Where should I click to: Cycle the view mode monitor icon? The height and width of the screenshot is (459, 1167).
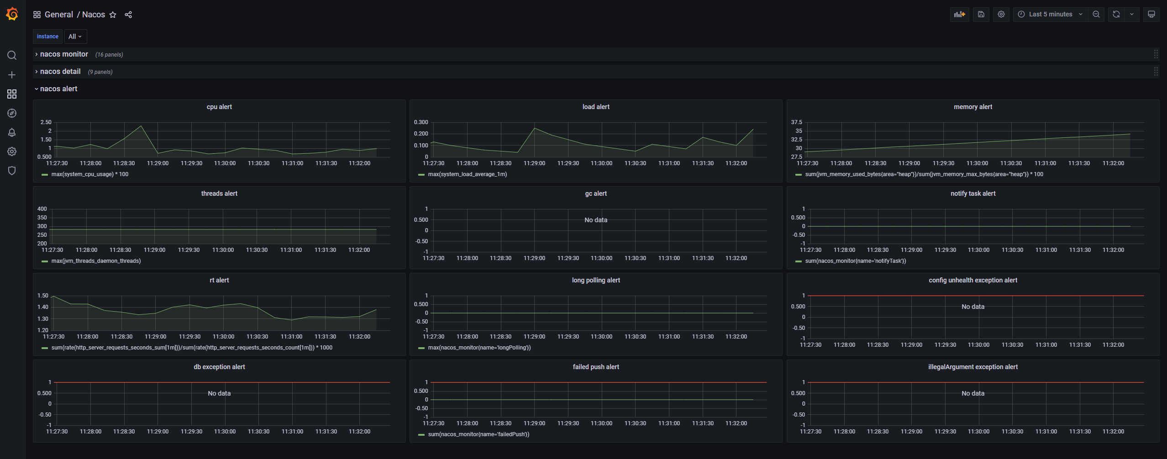point(1151,14)
